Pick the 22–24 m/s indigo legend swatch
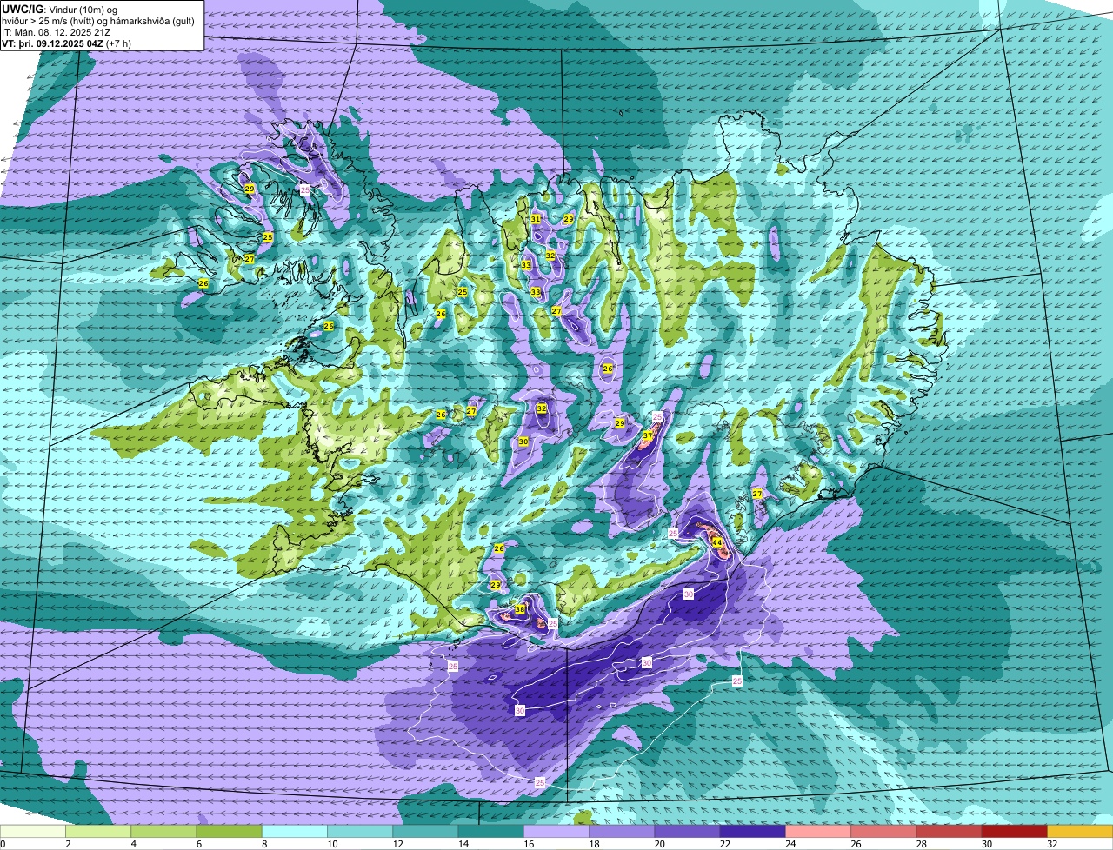Image resolution: width=1113 pixels, height=850 pixels. click(753, 832)
